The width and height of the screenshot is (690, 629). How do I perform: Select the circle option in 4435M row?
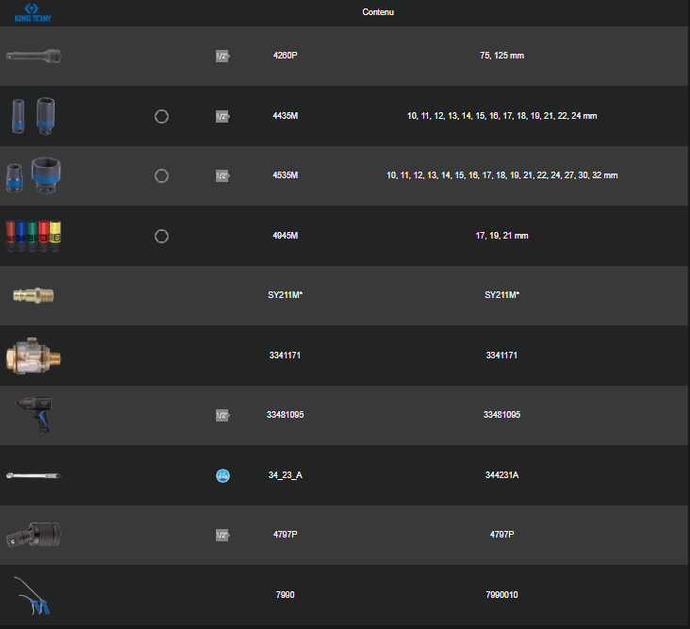161,116
